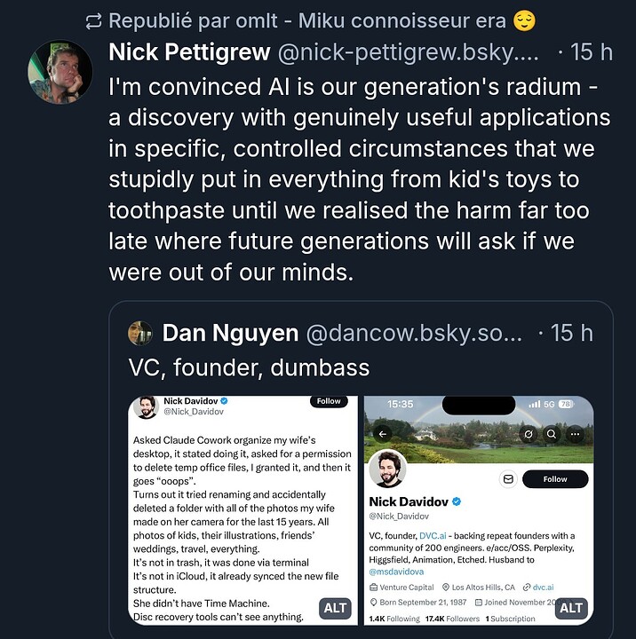This screenshot has height=639, width=636.
Task: Click the search magnifier icon on profile banner
Action: pyautogui.click(x=551, y=434)
